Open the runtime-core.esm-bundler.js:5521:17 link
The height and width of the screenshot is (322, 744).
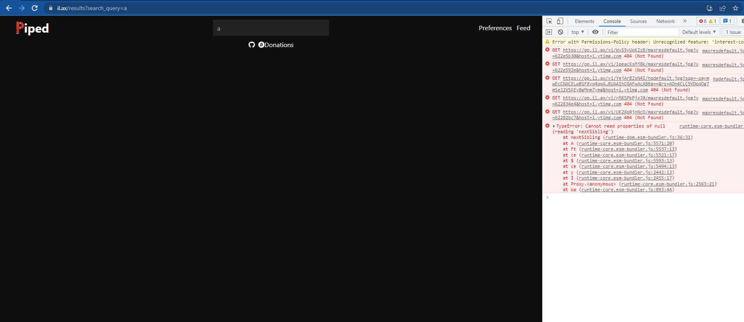click(628, 155)
